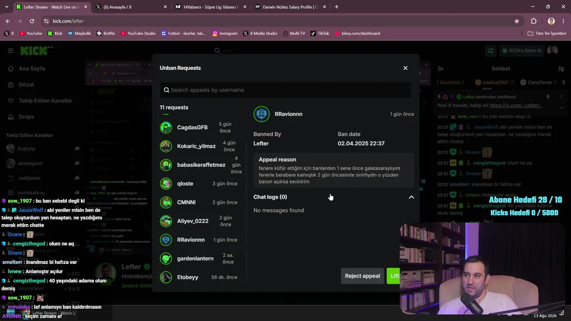The width and height of the screenshot is (571, 321).
Task: Click CagdasGFB's avatar icon
Action: coord(166,128)
